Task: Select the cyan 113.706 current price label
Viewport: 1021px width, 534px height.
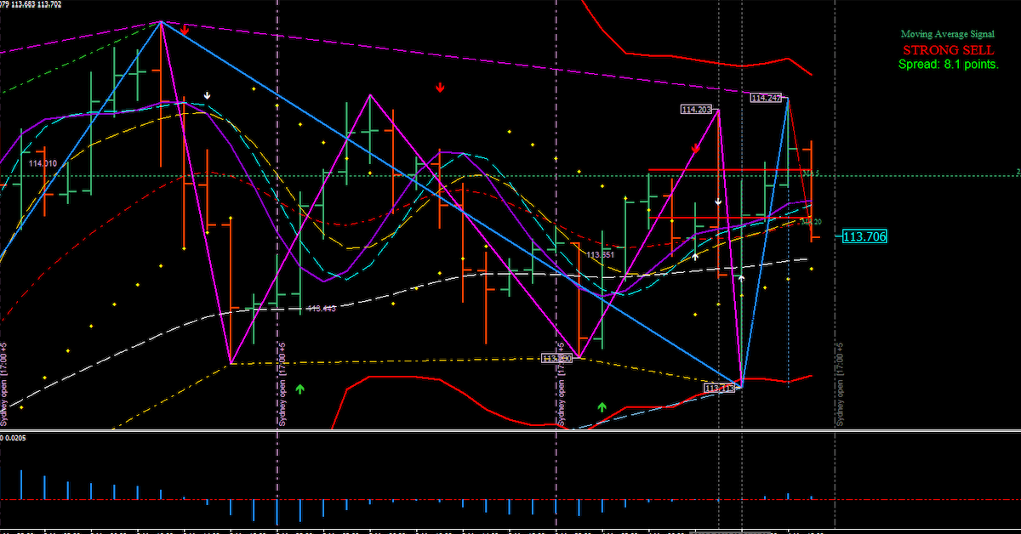Action: point(864,237)
